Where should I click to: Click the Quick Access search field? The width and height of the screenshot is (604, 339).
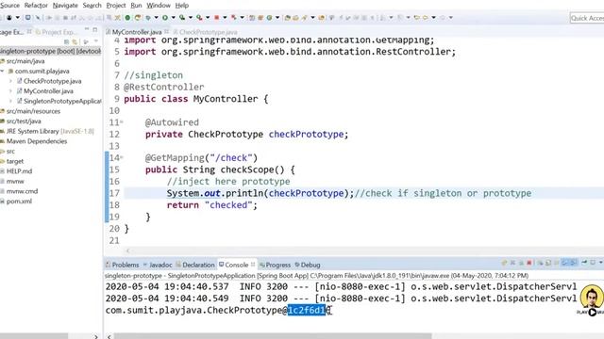point(587,18)
